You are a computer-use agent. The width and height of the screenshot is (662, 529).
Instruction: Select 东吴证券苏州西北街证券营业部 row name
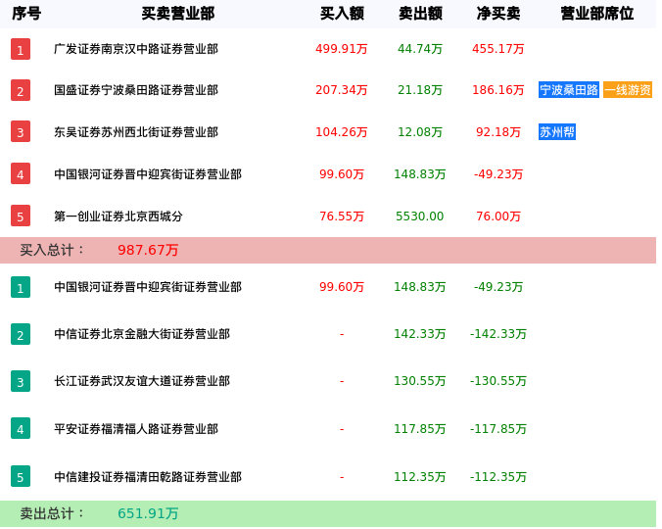tap(136, 132)
